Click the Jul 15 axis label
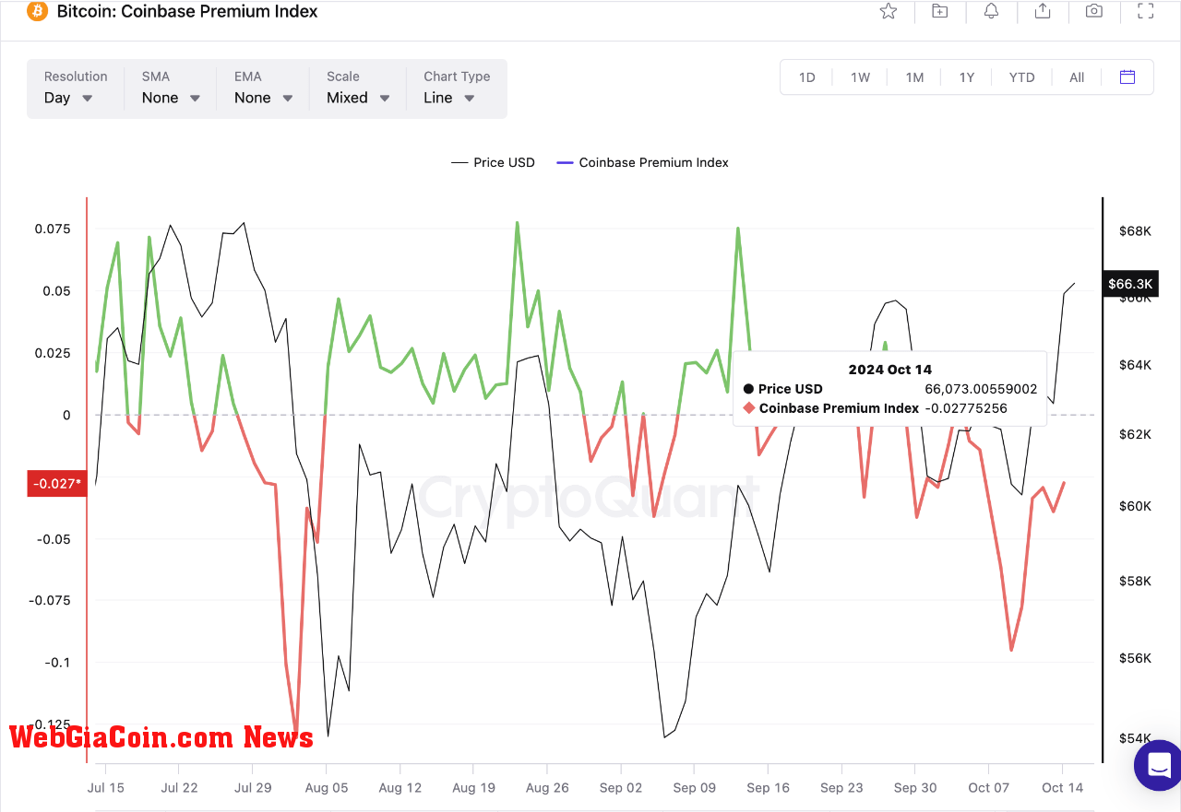The image size is (1181, 812). (x=106, y=787)
